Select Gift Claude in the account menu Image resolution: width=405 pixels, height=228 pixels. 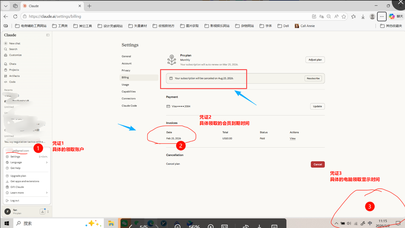27,187
